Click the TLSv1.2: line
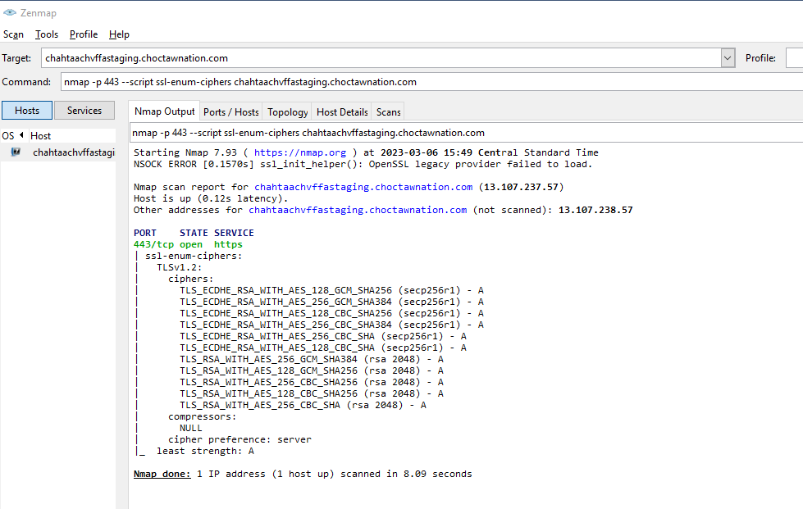803x509 pixels. pos(180,267)
